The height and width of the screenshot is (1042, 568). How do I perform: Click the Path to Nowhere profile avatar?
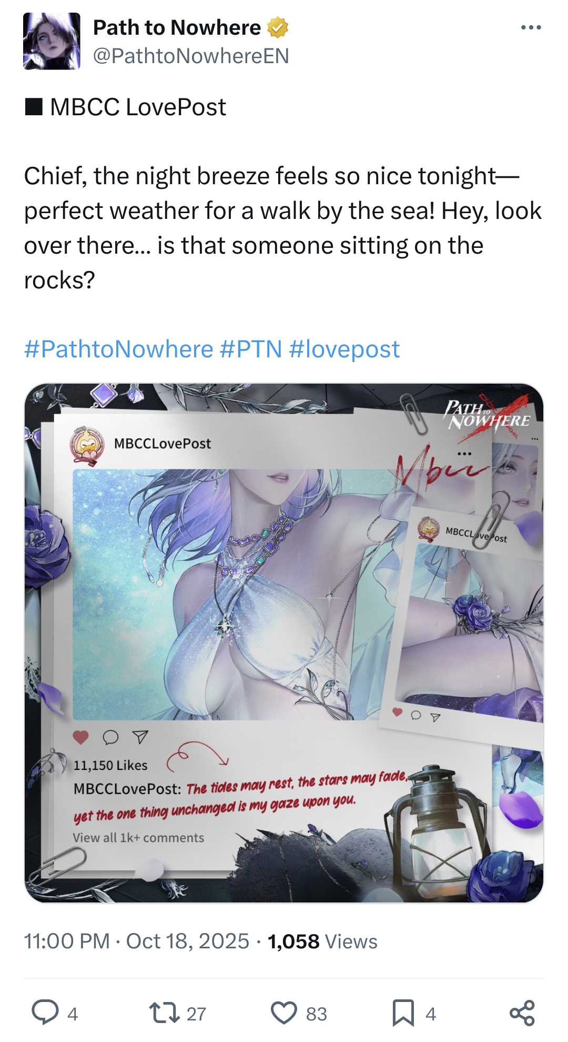52,41
